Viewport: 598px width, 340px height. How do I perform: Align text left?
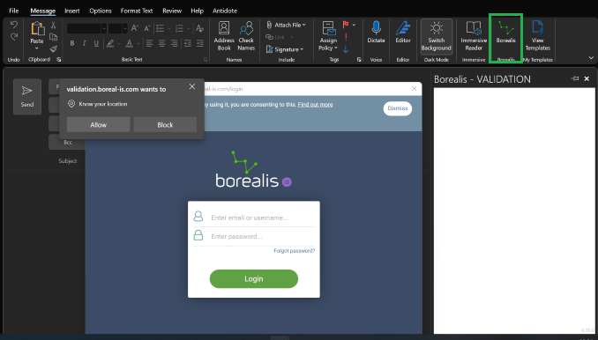[150, 43]
